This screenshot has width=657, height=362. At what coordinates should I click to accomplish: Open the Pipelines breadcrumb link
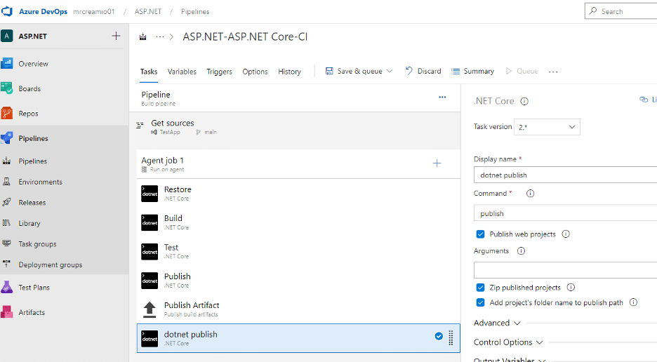click(195, 11)
